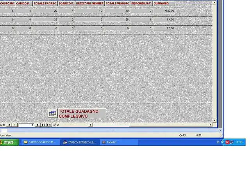Click the record number input field
The width and height of the screenshot is (250, 187).
click(26, 125)
